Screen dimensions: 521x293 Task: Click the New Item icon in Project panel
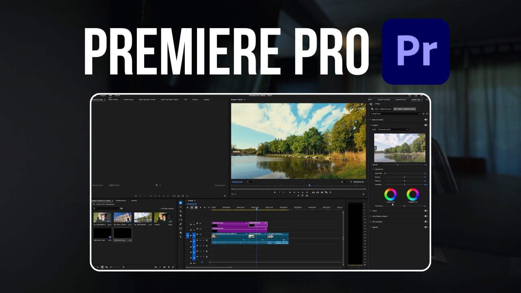[x=169, y=267]
